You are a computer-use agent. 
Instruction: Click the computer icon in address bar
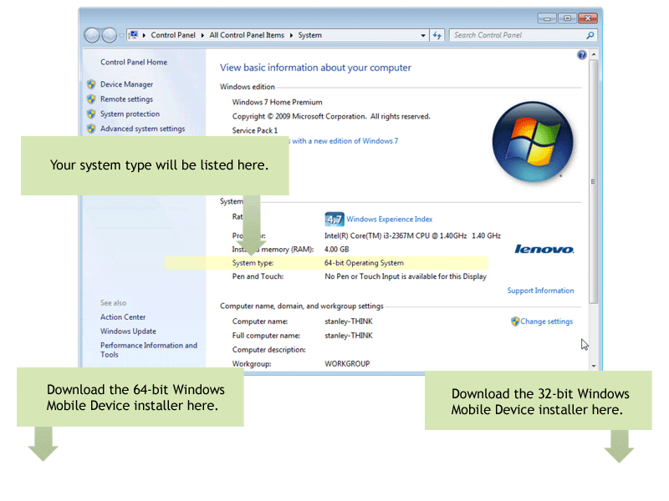tap(134, 35)
